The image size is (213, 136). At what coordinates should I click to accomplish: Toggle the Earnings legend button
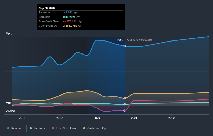(x=37, y=128)
